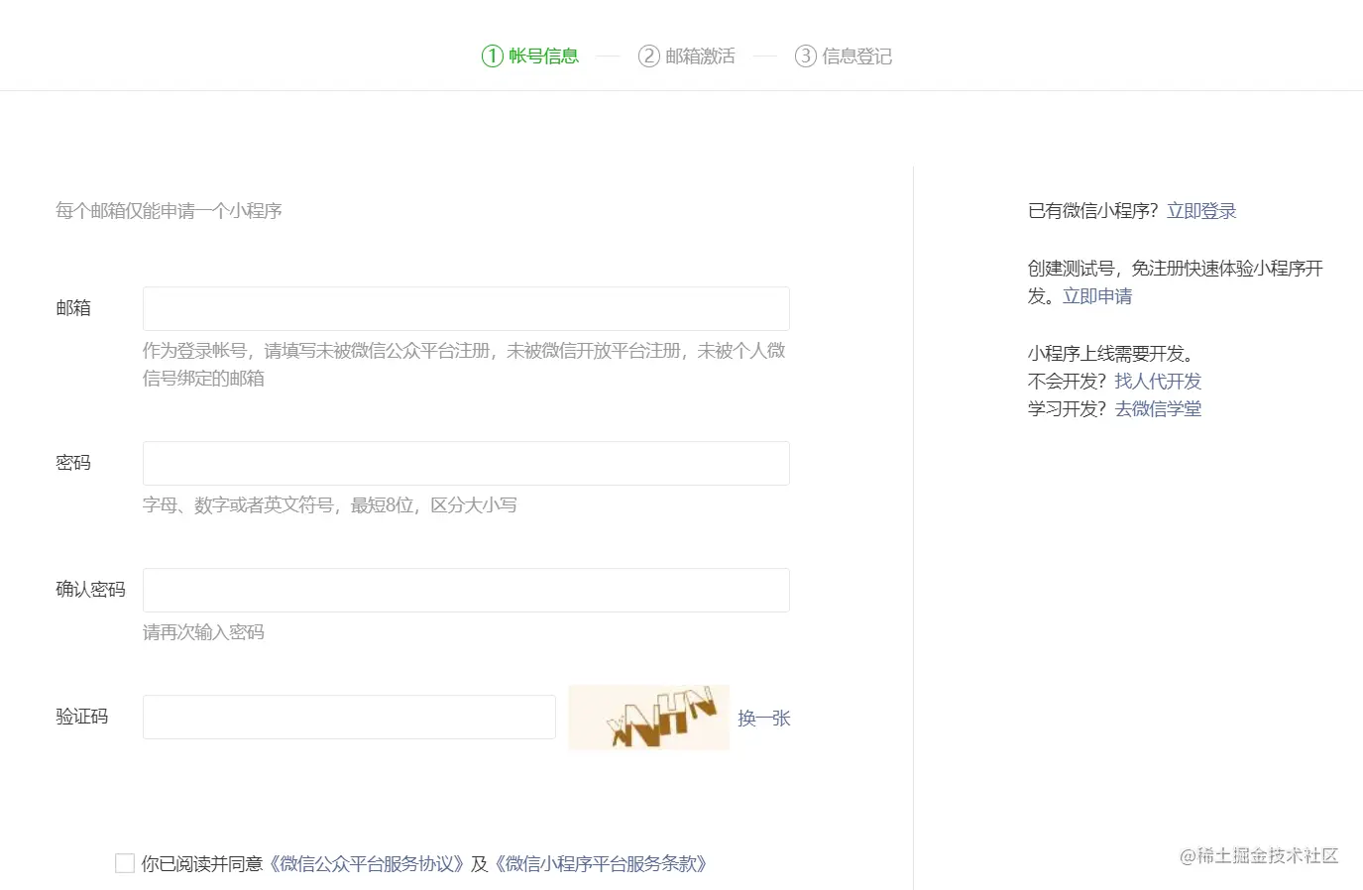Click 换一张 to refresh captcha
The width and height of the screenshot is (1363, 890).
point(764,719)
